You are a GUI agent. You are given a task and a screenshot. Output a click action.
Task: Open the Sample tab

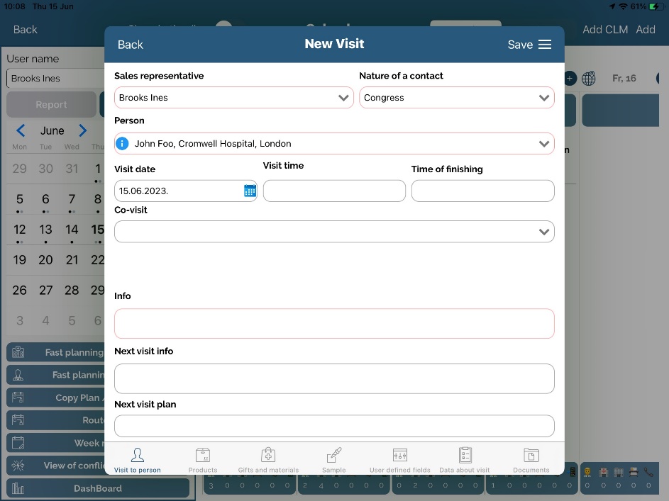[x=333, y=459]
